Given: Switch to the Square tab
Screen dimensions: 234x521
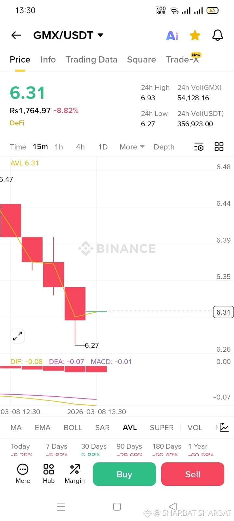Looking at the screenshot, I should pyautogui.click(x=142, y=60).
